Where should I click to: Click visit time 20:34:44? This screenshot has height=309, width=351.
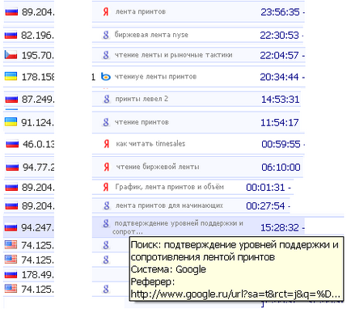coord(280,77)
